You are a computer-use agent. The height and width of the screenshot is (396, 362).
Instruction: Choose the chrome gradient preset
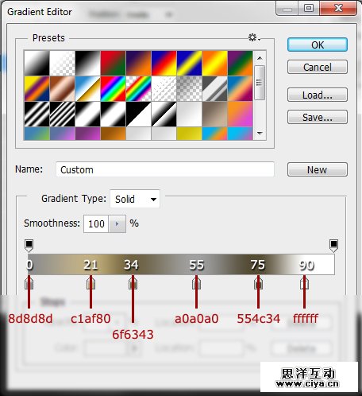[87, 88]
